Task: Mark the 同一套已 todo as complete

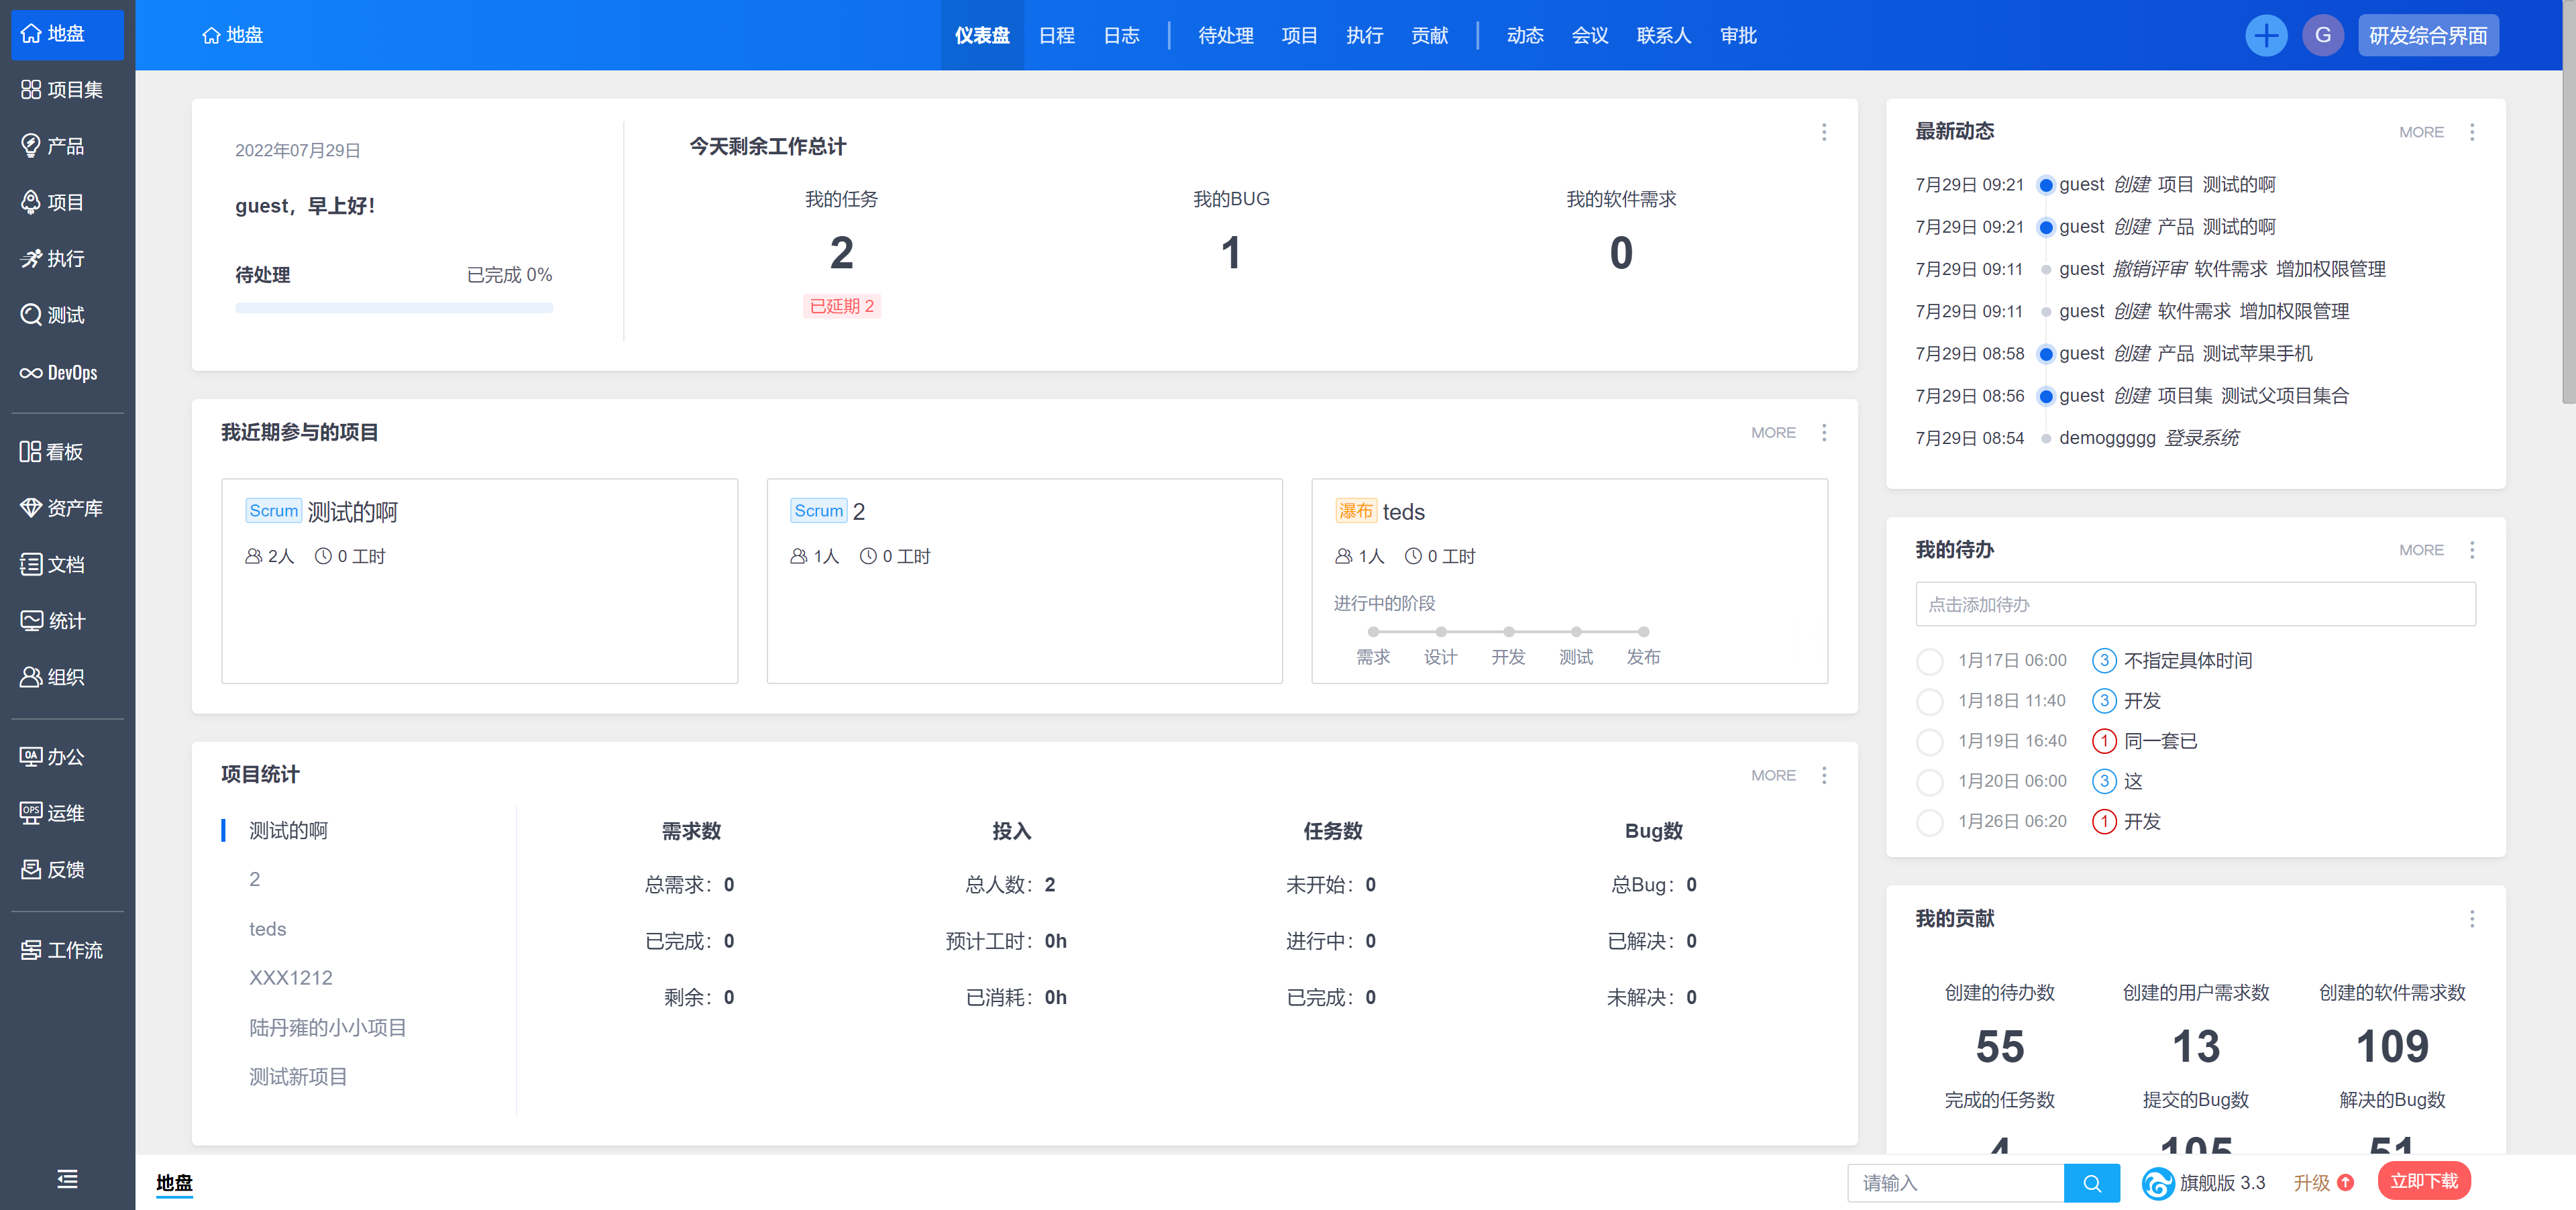Action: (1929, 742)
